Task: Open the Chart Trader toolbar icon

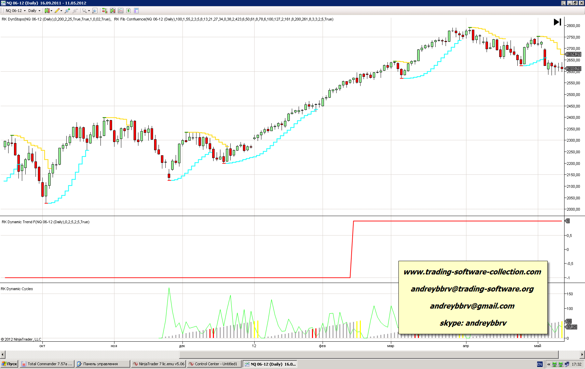Action: click(x=105, y=11)
